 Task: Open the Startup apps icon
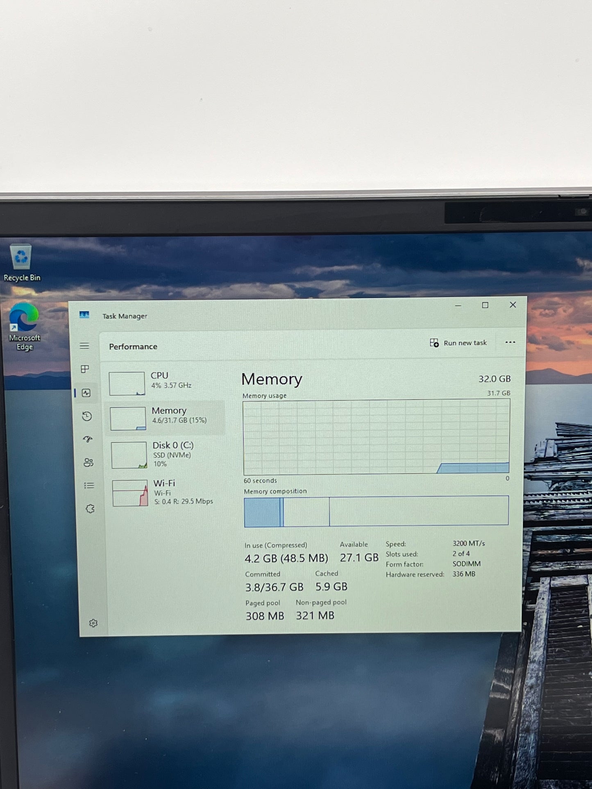coord(88,439)
